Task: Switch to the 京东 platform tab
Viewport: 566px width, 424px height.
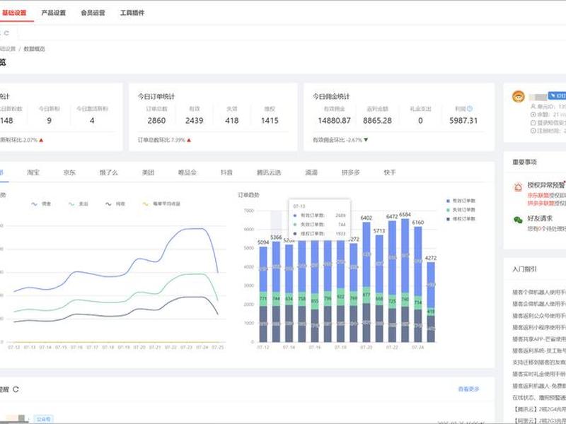Action: (x=69, y=172)
